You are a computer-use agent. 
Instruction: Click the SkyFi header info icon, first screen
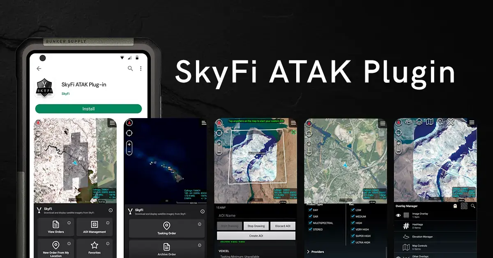click(111, 210)
